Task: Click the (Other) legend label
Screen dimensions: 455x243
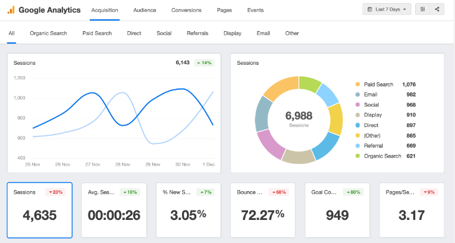Action: 372,135
